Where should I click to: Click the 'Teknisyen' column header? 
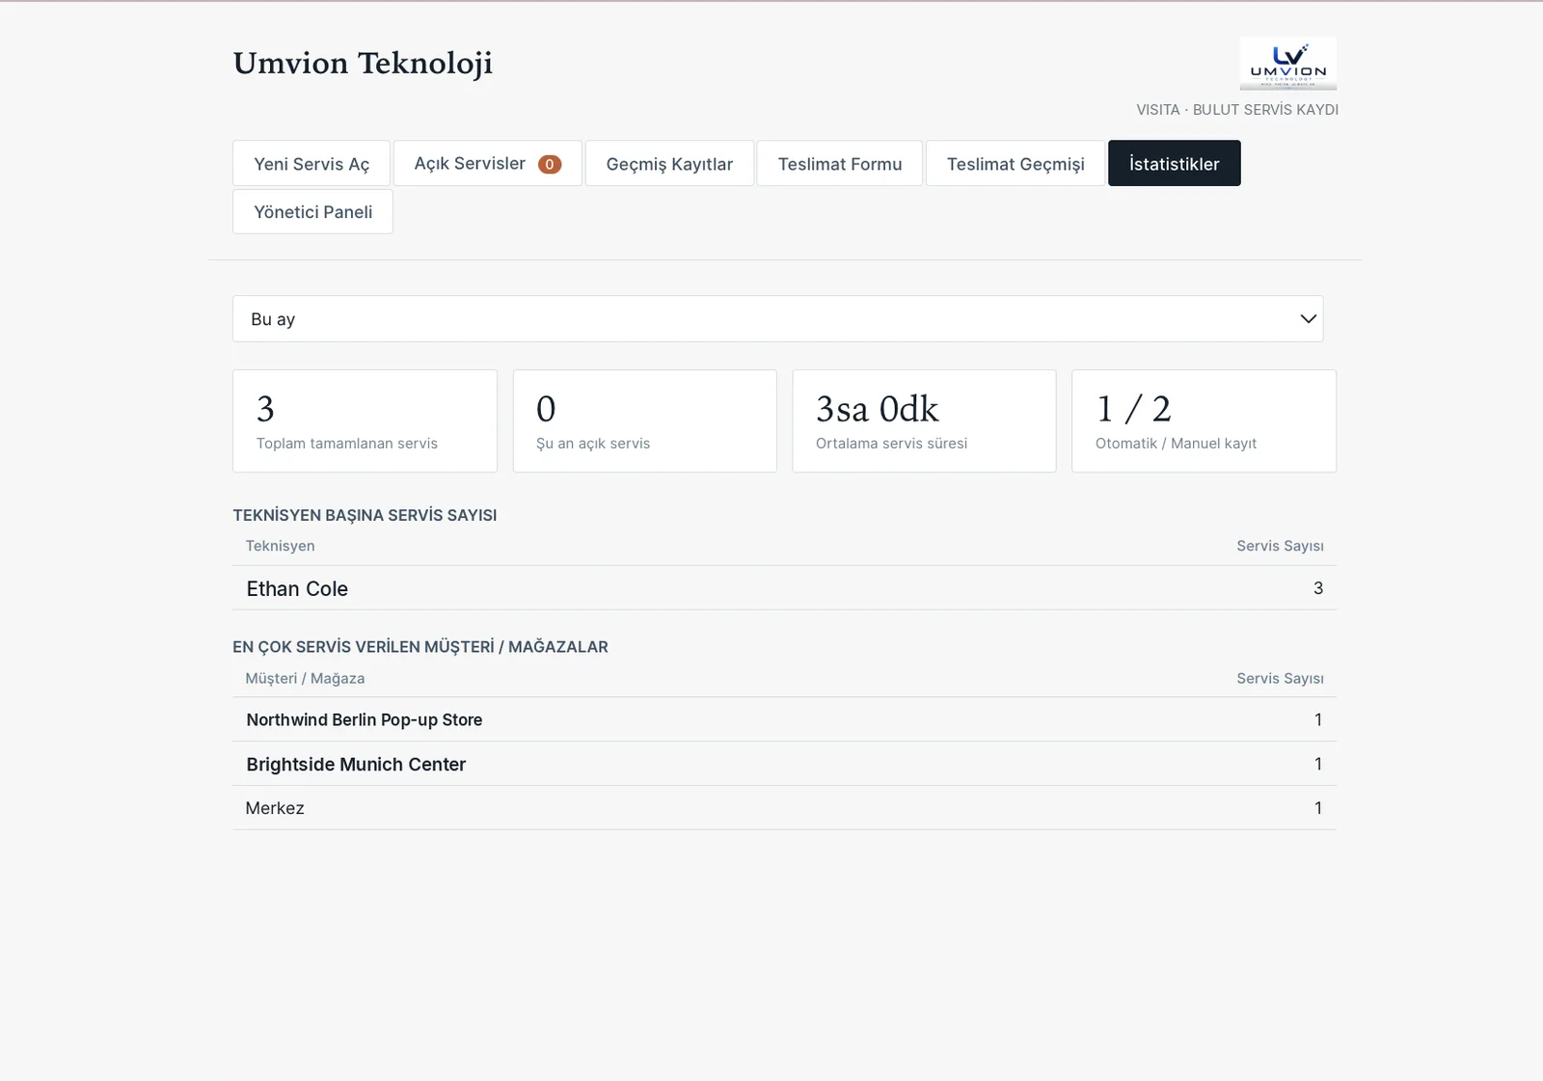pos(280,546)
